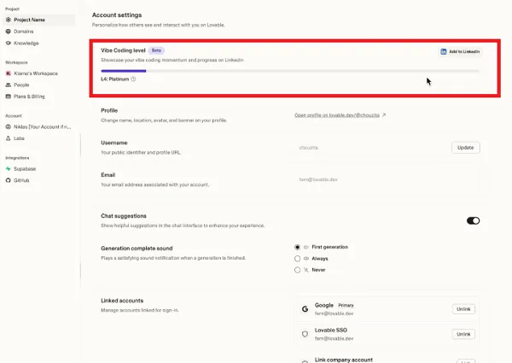Disable the Chat suggestions toggle
The width and height of the screenshot is (512, 363).
pos(473,220)
